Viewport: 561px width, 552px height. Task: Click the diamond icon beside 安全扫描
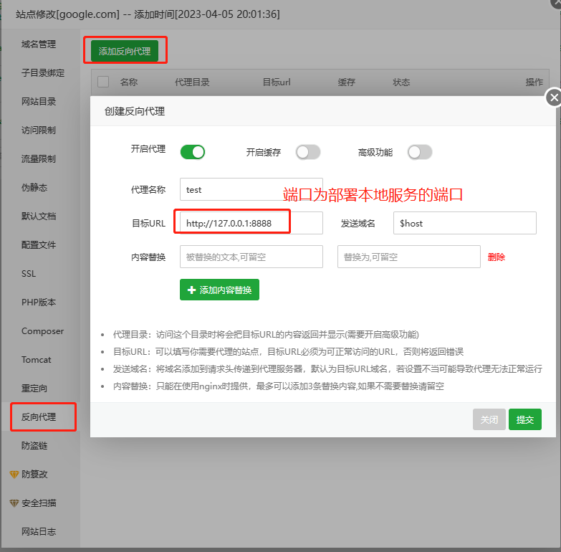pos(14,503)
